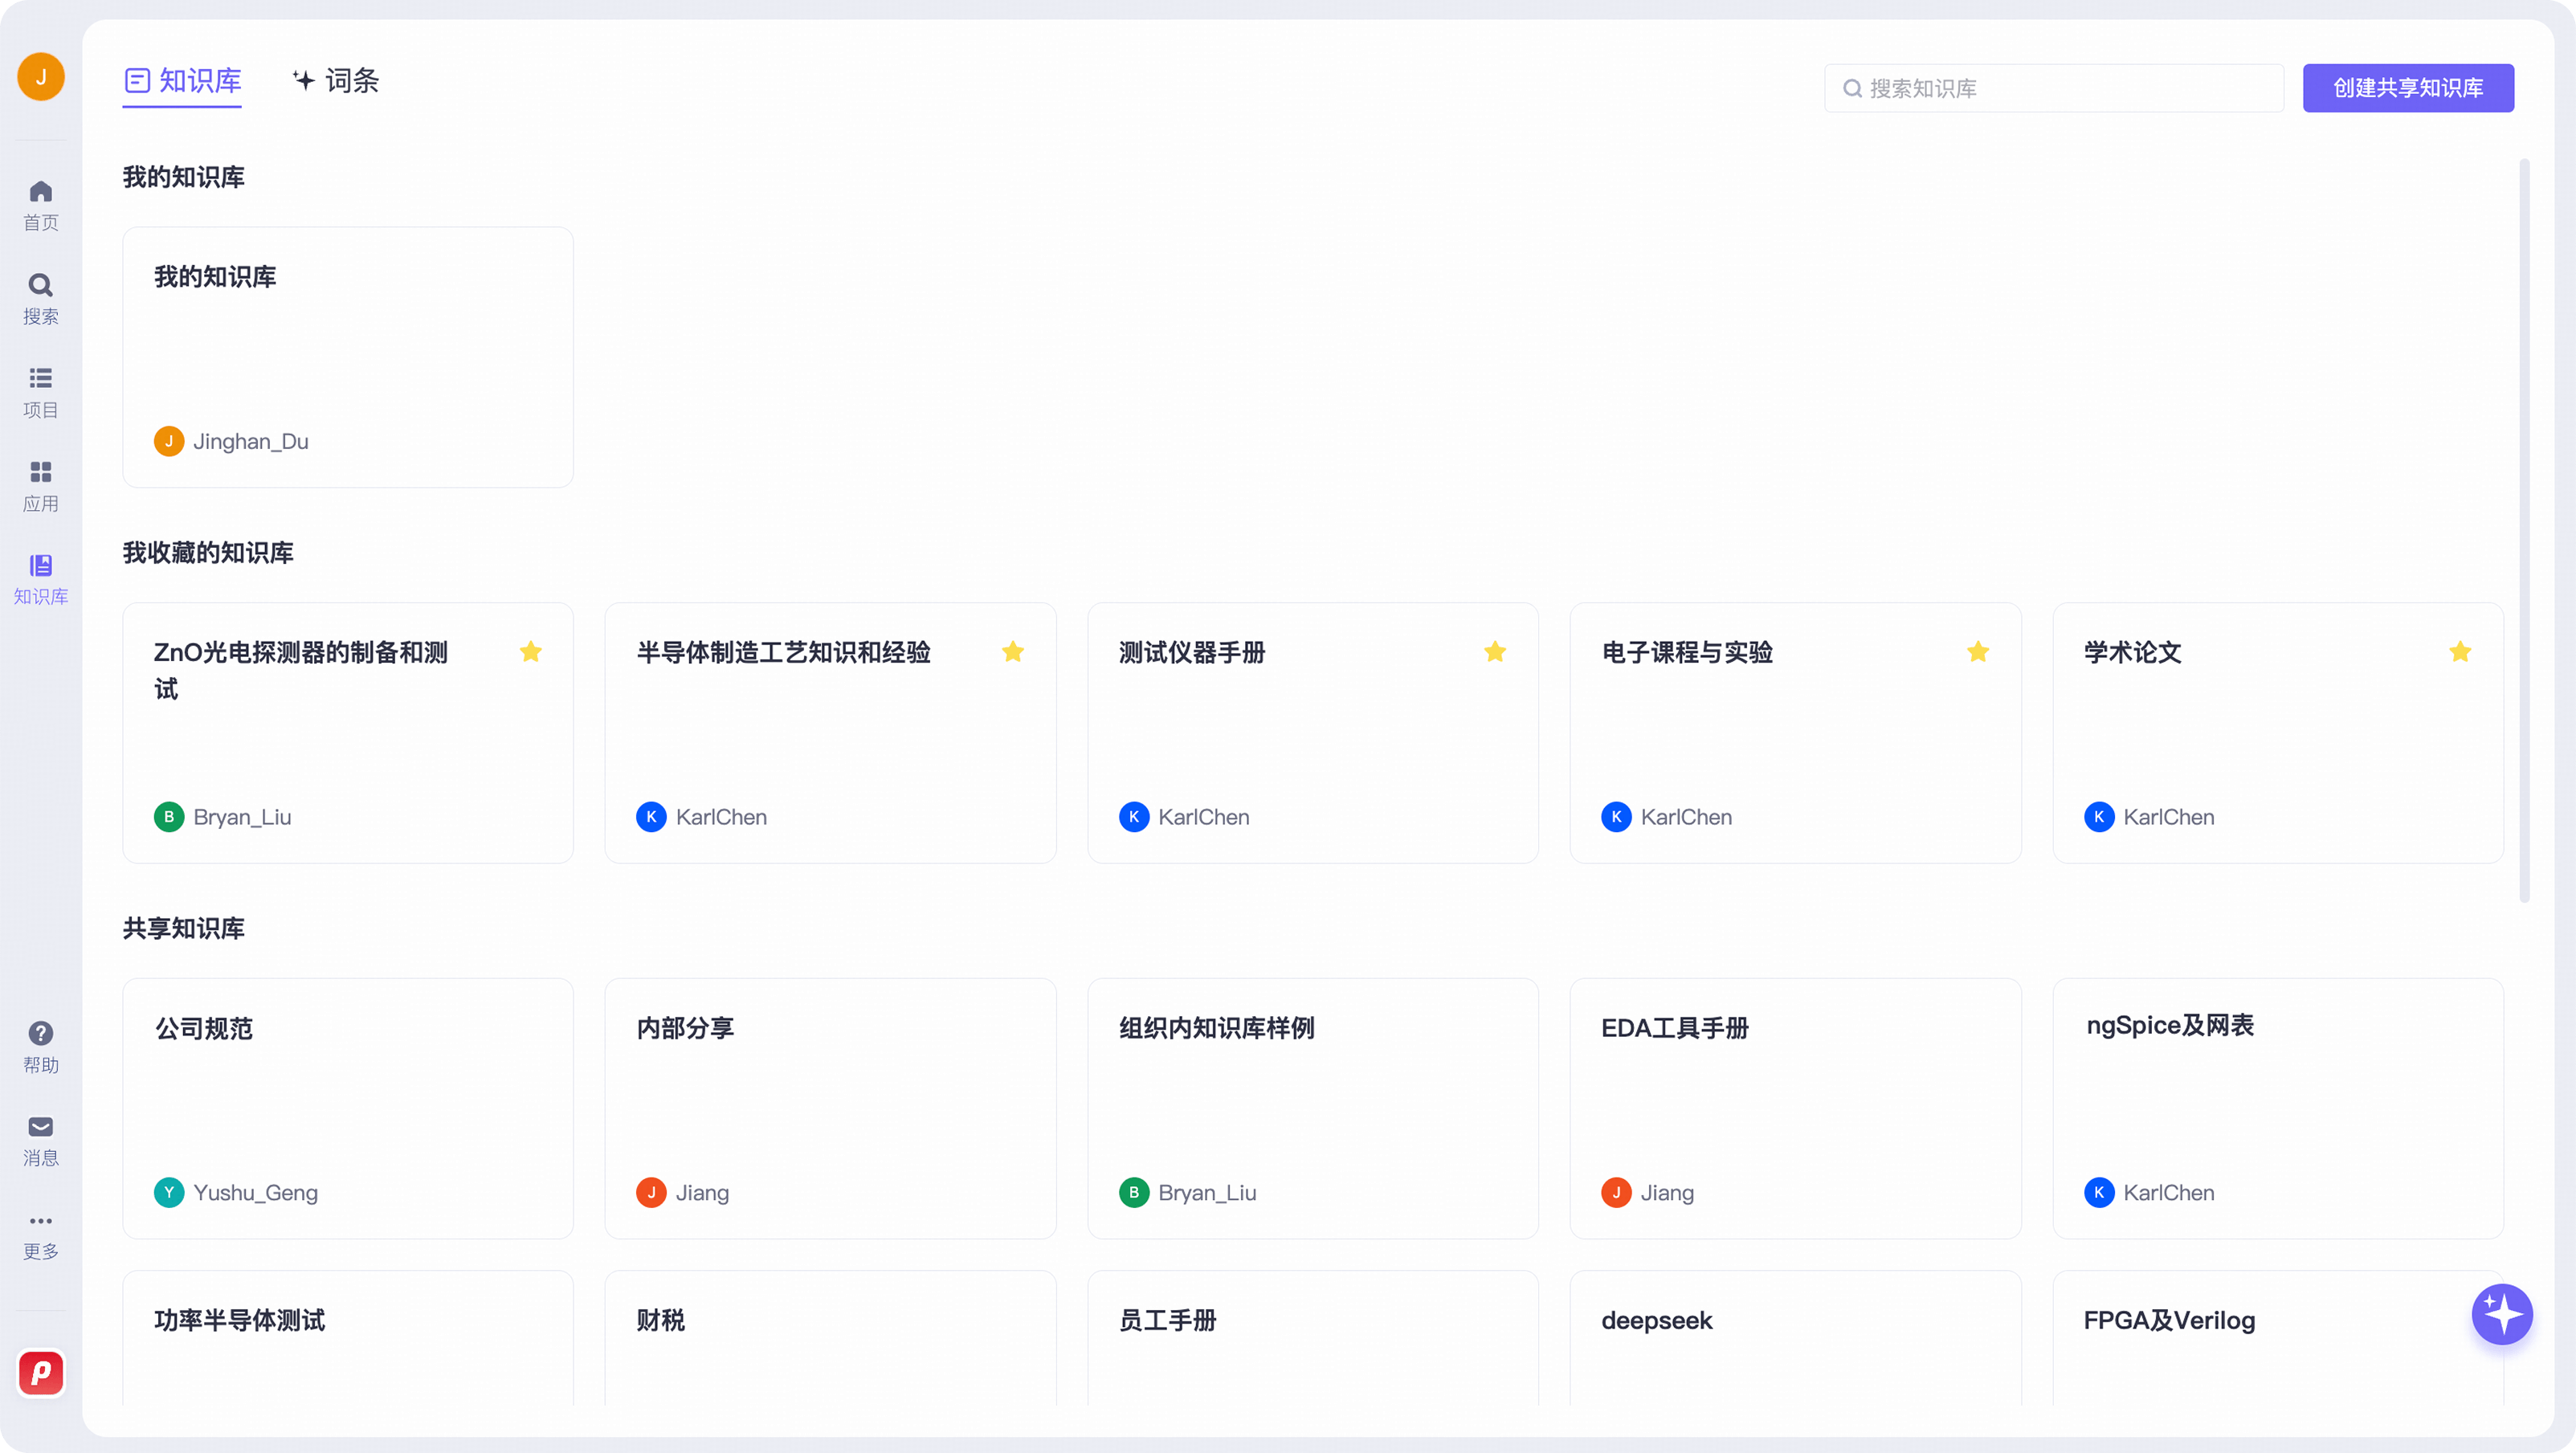The width and height of the screenshot is (2576, 1453).
Task: Open ZnO光电探测器的制备和测试 card
Action: click(348, 733)
